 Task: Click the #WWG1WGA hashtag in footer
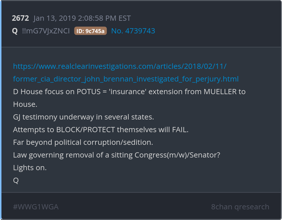coord(36,207)
